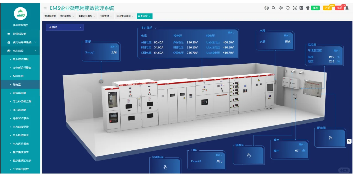Open the search magnifier icon
Screen dimensions: 353x176
coord(274,8)
